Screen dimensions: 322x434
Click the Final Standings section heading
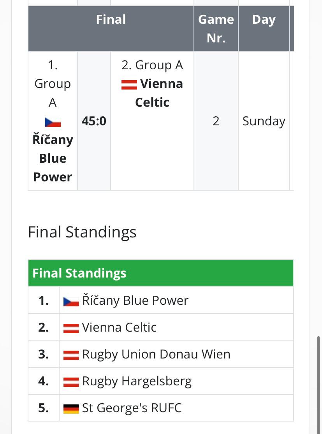tap(82, 232)
